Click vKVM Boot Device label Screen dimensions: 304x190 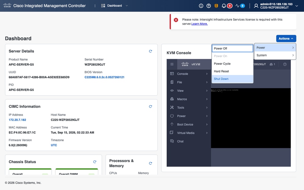point(185,125)
